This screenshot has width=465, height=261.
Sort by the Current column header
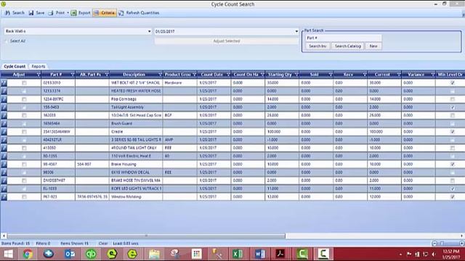point(382,75)
